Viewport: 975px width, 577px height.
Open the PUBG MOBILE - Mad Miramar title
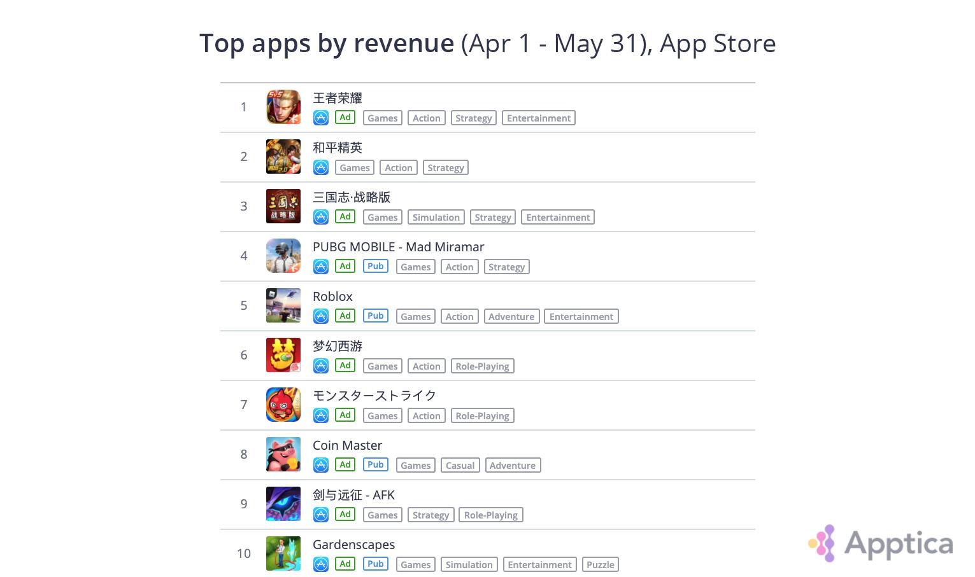pos(398,247)
